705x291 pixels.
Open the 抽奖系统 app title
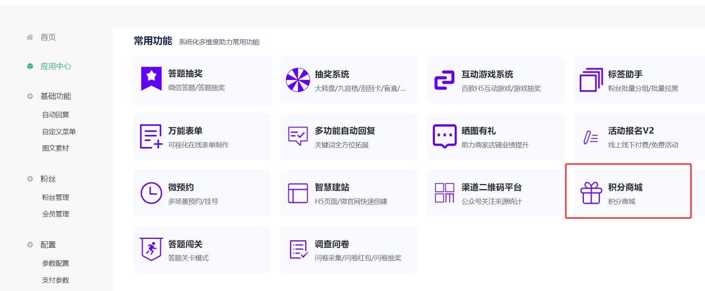[332, 74]
